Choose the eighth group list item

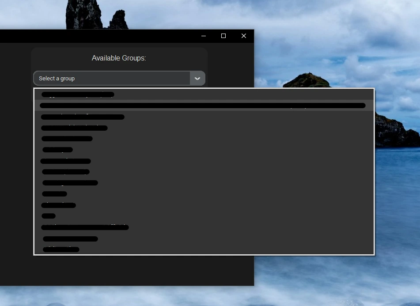click(x=66, y=172)
